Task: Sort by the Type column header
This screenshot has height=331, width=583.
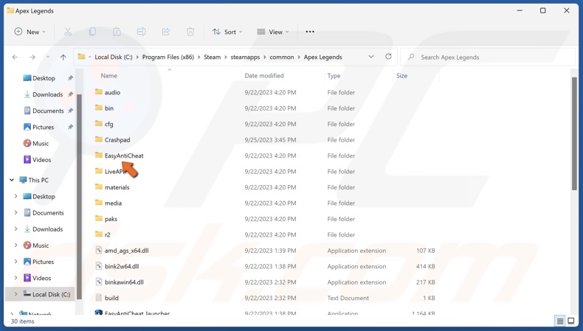Action: click(334, 76)
